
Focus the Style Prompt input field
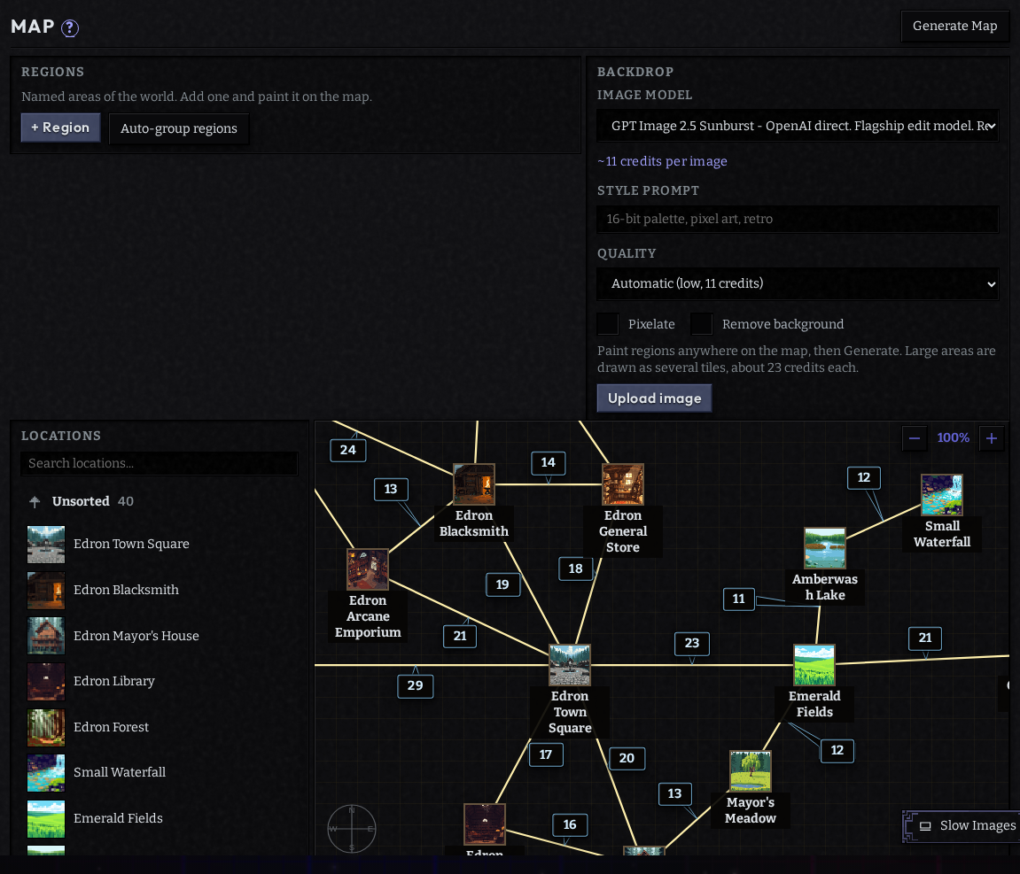pos(798,219)
